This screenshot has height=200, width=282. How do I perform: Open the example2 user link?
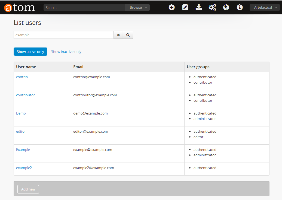tap(24, 168)
